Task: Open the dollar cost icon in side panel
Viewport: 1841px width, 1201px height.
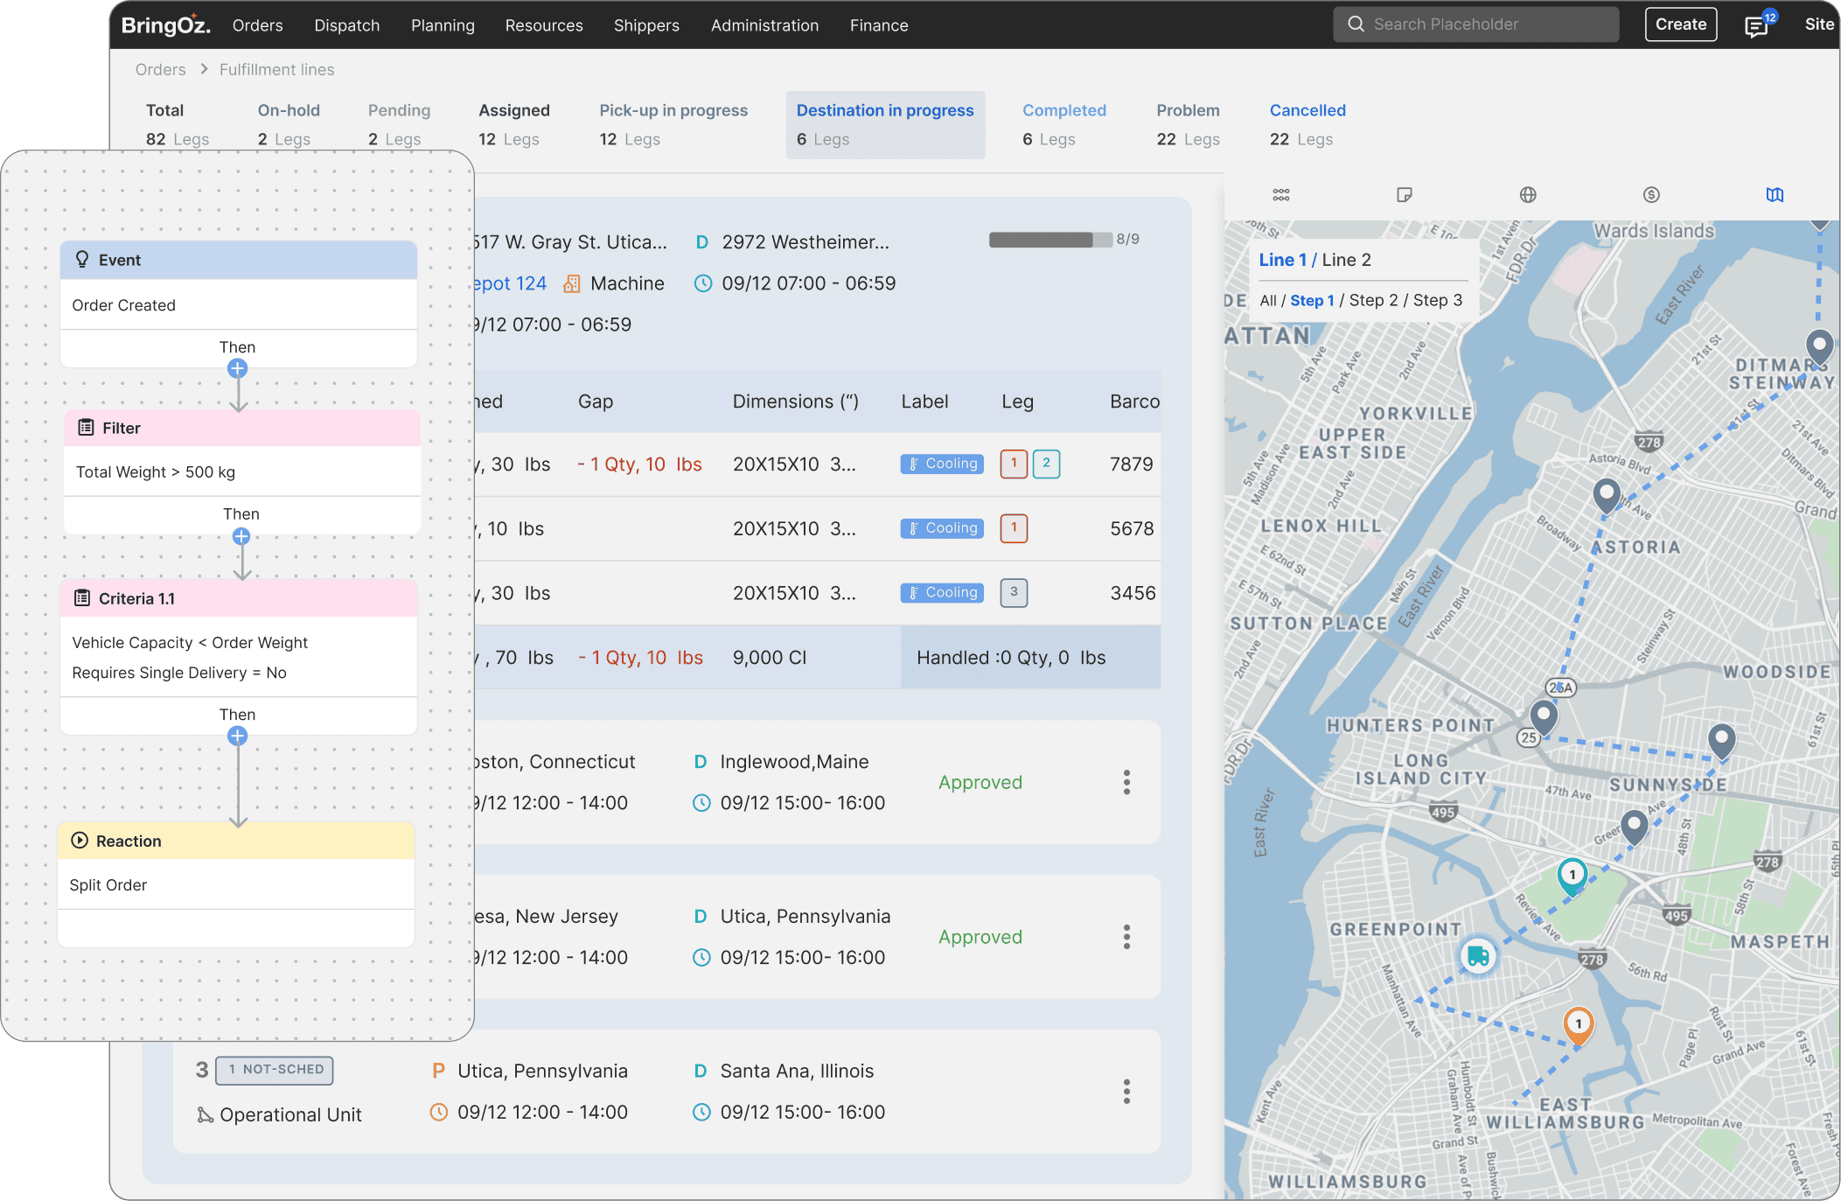Action: click(x=1651, y=195)
